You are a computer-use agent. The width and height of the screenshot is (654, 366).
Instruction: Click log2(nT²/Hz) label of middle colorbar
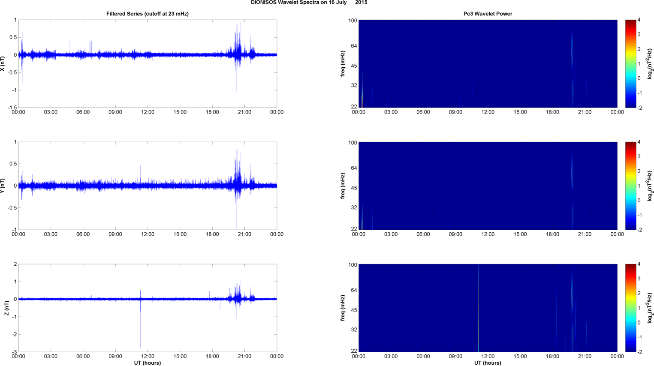click(650, 186)
